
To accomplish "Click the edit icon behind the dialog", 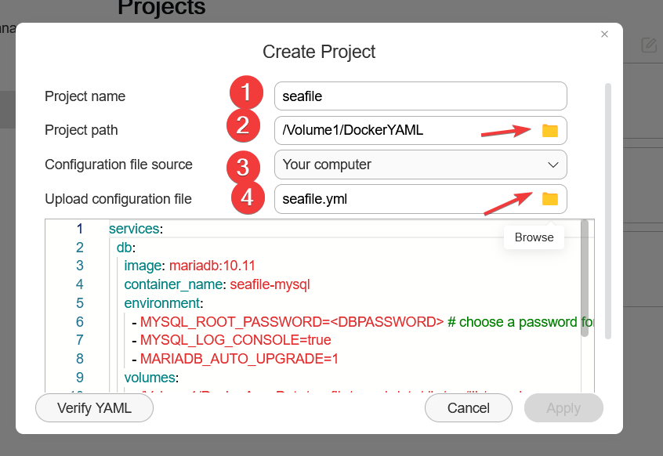I will [649, 45].
